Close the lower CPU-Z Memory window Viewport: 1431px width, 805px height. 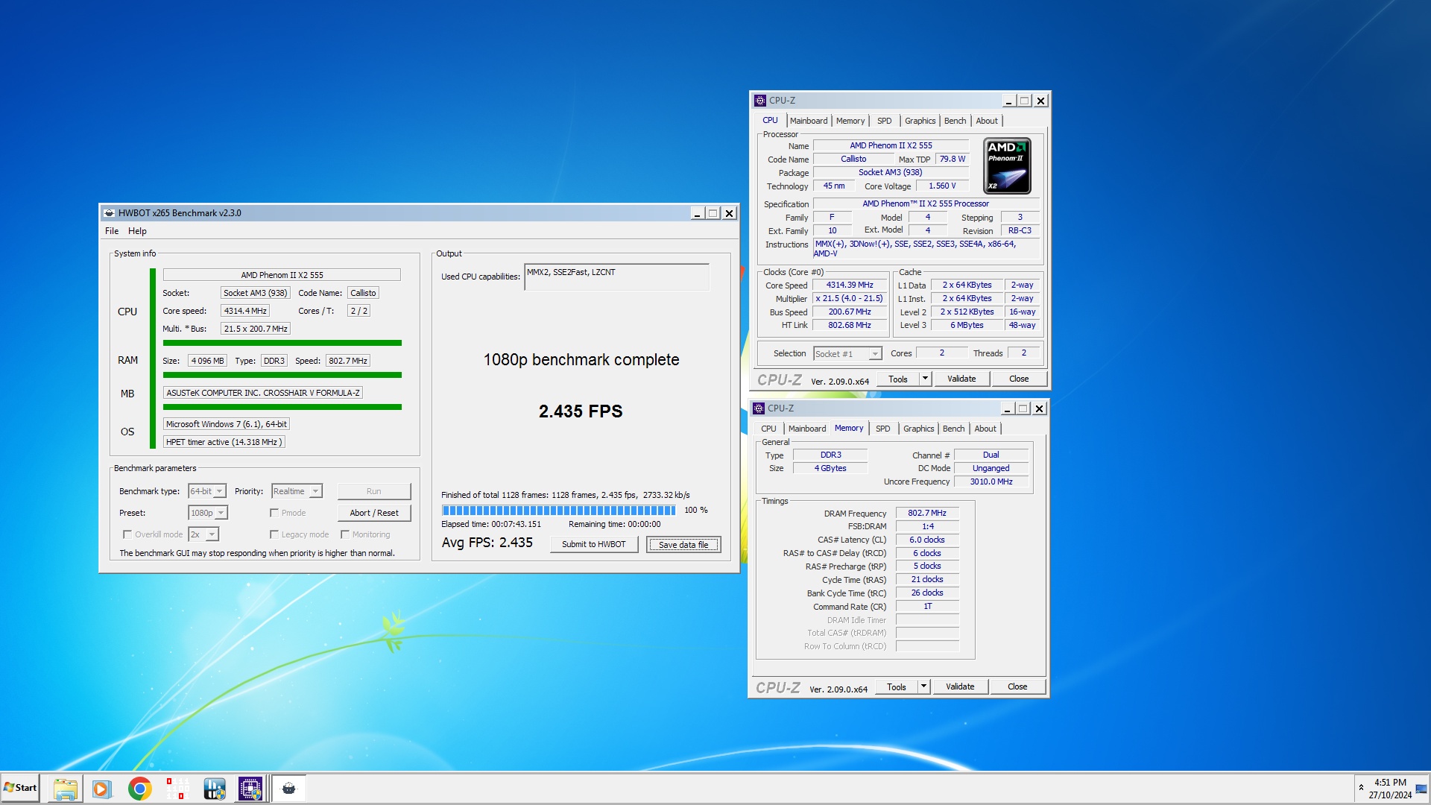(x=1040, y=408)
